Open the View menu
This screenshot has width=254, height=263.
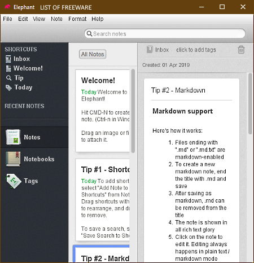point(39,19)
